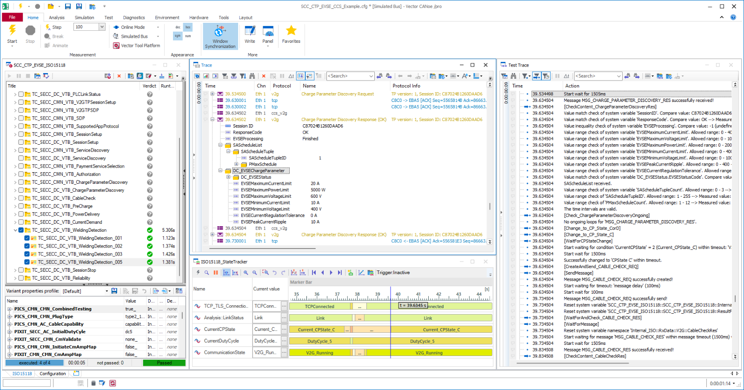Viewport: 744px width, 390px height.
Task: Uncheck WeldingDetection_003 test case checkbox
Action: coord(27,254)
